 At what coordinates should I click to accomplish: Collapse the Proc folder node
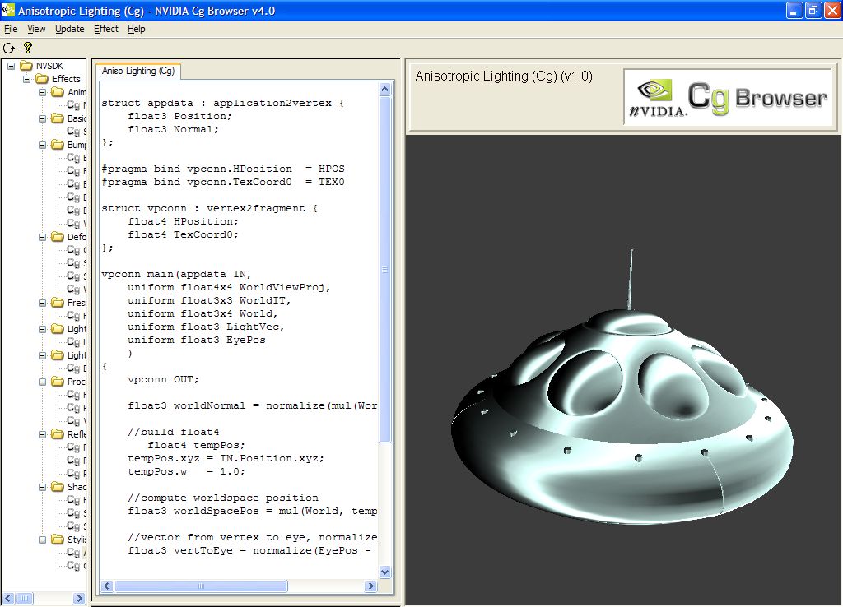pyautogui.click(x=42, y=382)
